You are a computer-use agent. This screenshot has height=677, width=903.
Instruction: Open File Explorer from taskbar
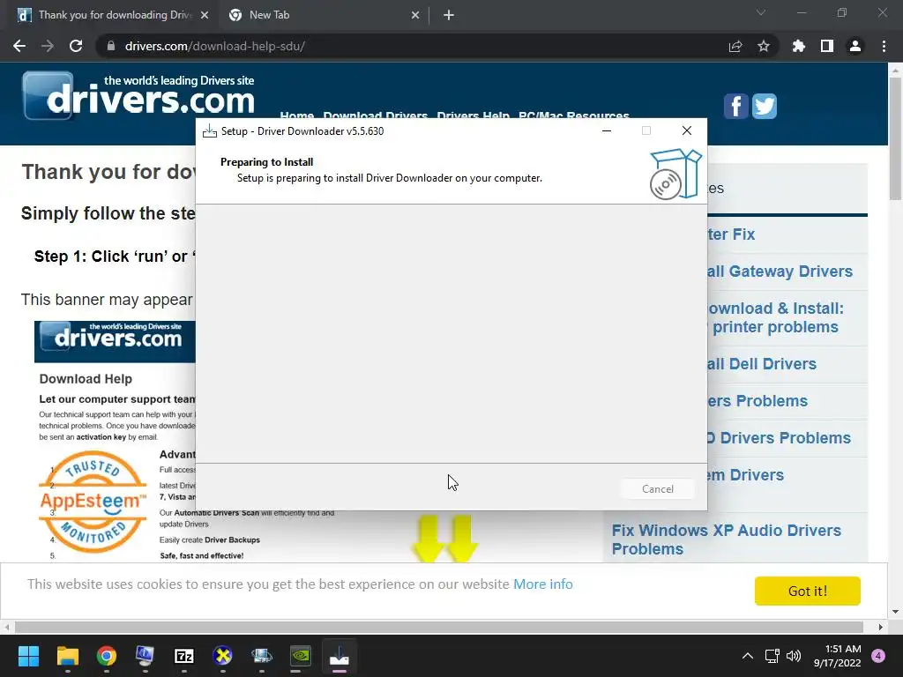[67, 656]
